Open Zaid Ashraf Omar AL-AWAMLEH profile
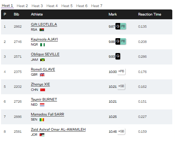 (x=58, y=129)
